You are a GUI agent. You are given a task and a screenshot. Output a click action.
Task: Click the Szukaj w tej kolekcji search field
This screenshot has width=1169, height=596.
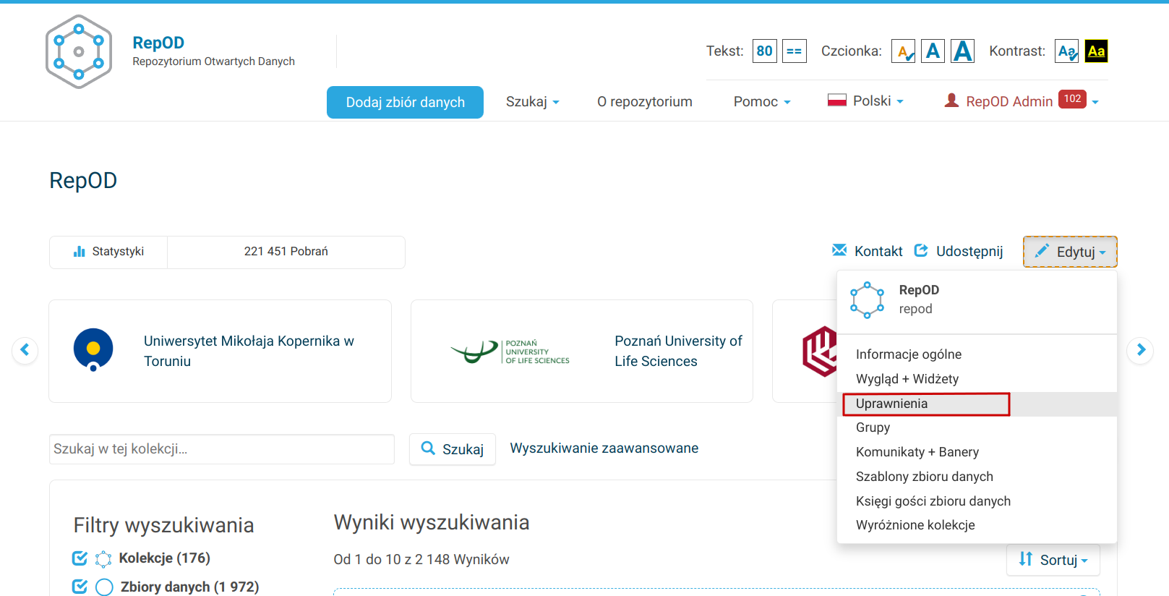point(222,449)
